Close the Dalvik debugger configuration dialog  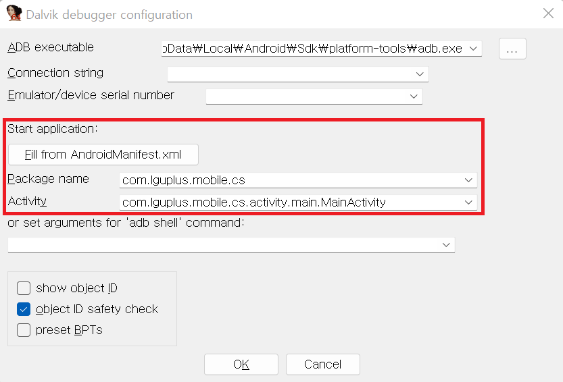tap(547, 13)
